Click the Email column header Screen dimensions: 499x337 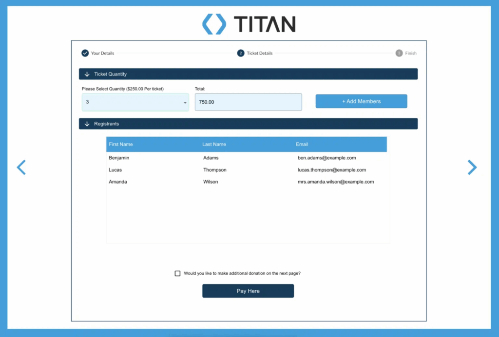tap(302, 144)
